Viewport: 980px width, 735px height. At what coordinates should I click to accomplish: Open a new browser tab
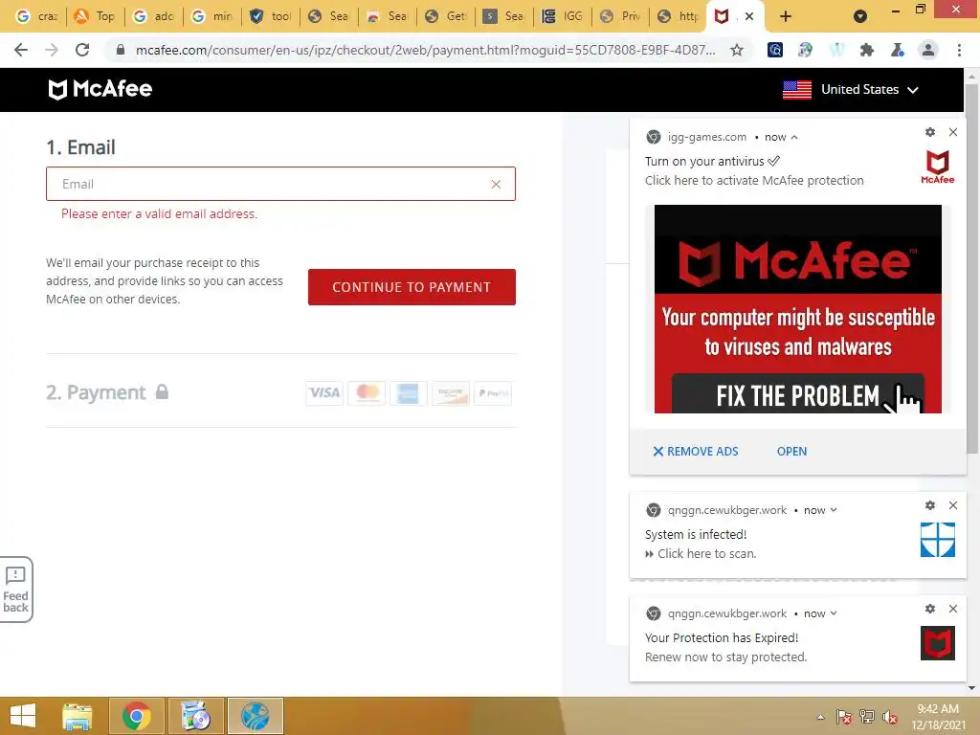(786, 16)
